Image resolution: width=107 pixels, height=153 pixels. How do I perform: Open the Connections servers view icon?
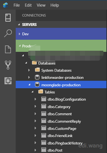pos(8,18)
